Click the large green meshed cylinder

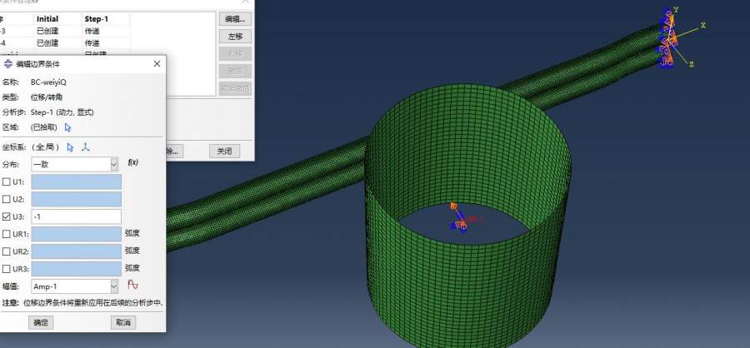(x=467, y=215)
